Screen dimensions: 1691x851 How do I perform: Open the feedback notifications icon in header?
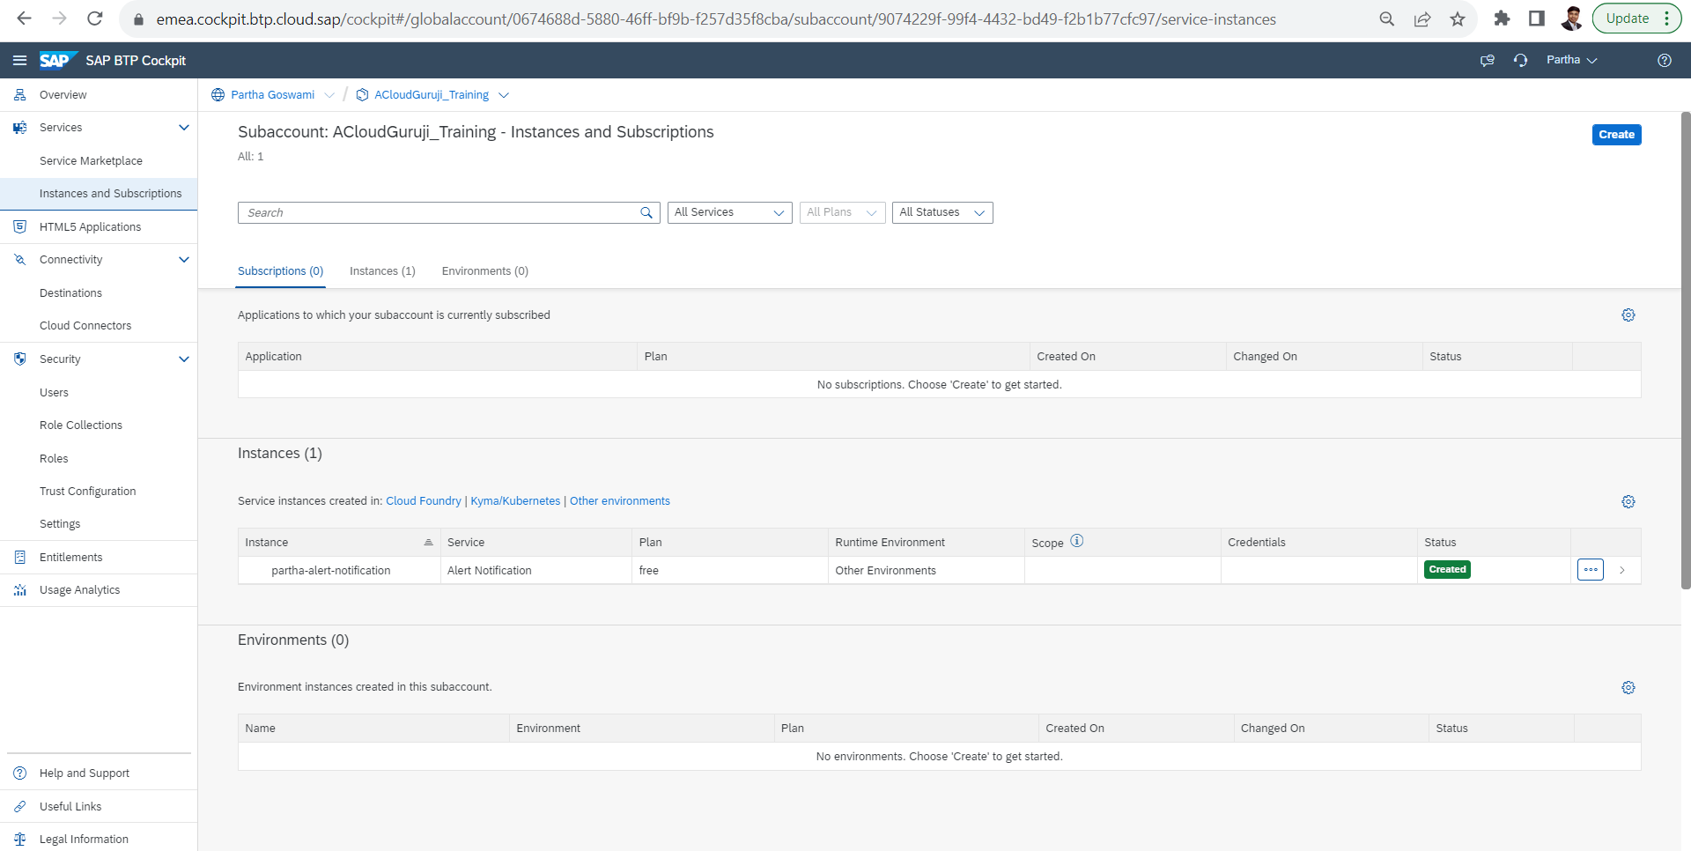click(1487, 60)
